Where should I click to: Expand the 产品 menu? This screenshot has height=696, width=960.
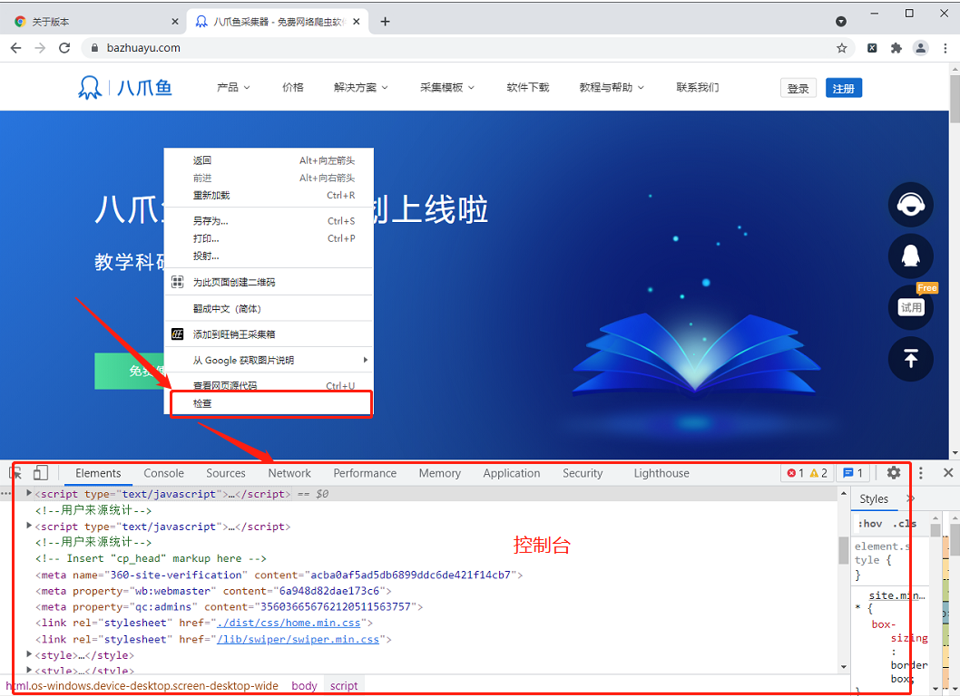[x=233, y=88]
